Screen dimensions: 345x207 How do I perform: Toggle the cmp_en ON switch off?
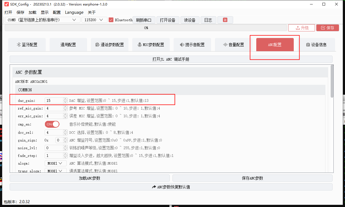(x=52, y=124)
